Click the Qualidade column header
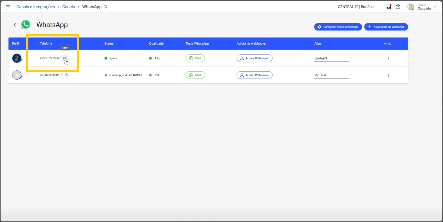Viewport: 443px width, 222px height. pos(156,44)
